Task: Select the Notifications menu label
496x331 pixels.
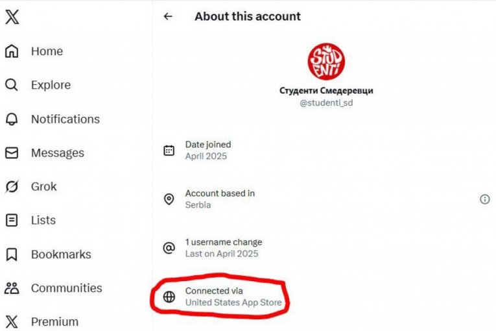Action: pos(65,119)
